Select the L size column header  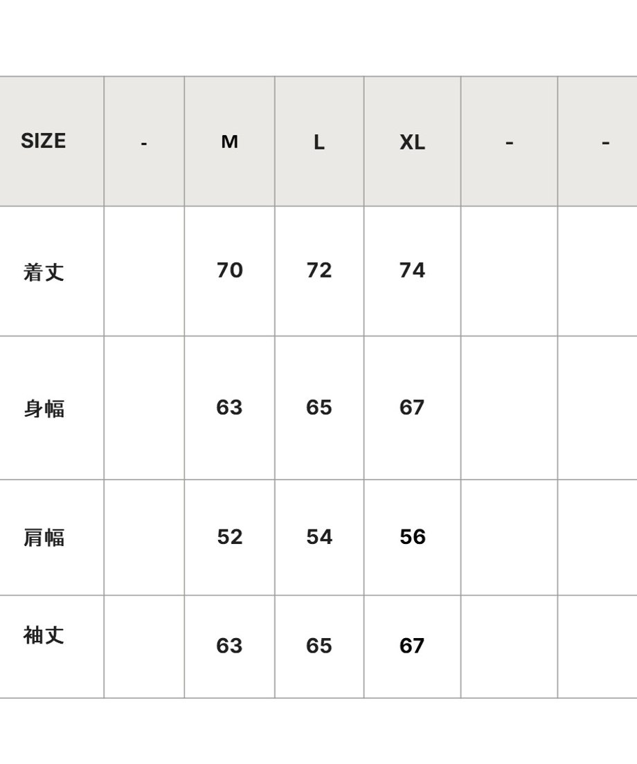pyautogui.click(x=319, y=141)
